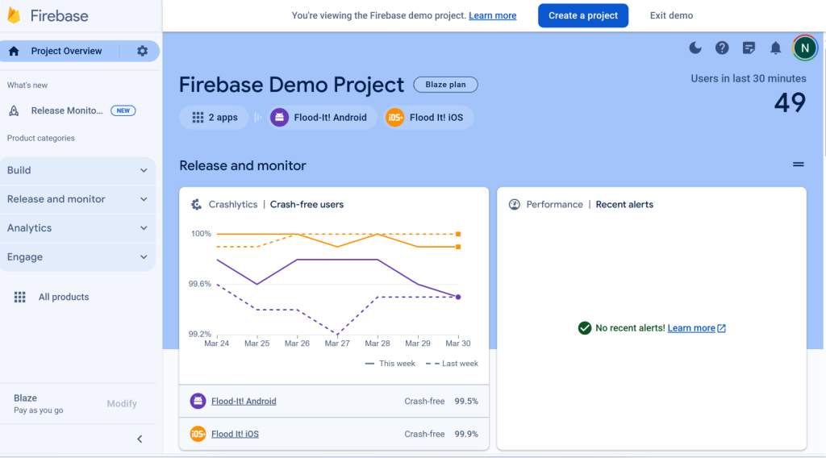
Task: Open release notes feedback icon
Action: (x=749, y=48)
